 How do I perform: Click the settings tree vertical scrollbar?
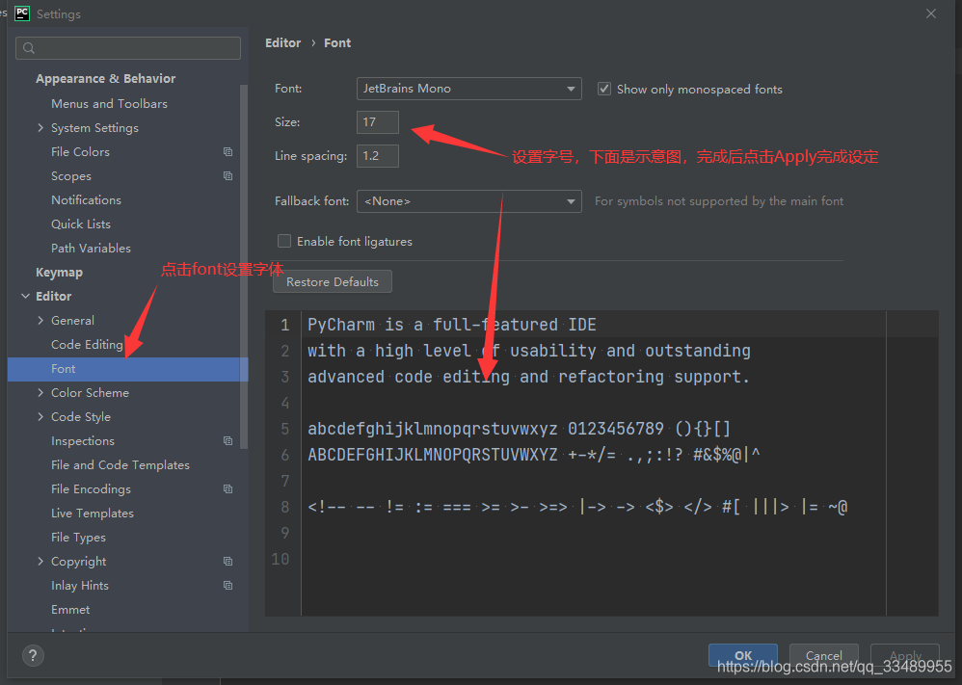tap(244, 267)
